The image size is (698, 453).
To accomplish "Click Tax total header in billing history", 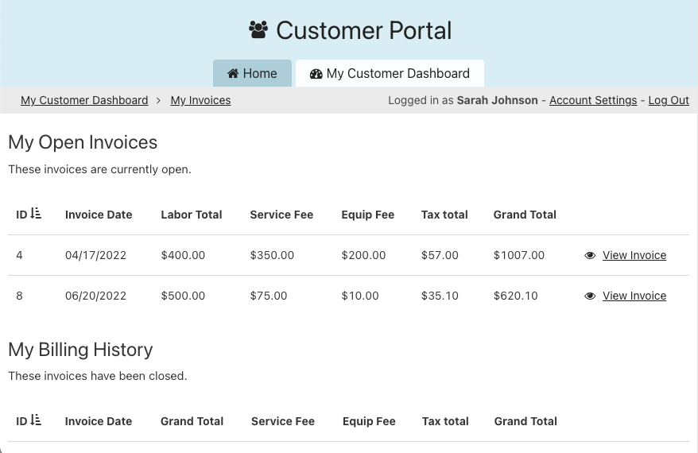I will pos(445,421).
